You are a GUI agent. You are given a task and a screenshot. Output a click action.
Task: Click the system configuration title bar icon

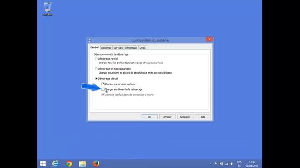point(90,40)
